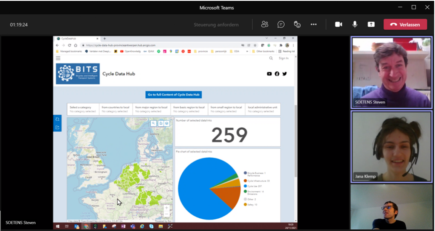Zoom out on the map
The height and width of the screenshot is (231, 435).
click(x=167, y=214)
